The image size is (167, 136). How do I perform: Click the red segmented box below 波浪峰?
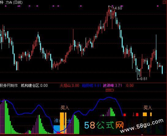coord(109,90)
